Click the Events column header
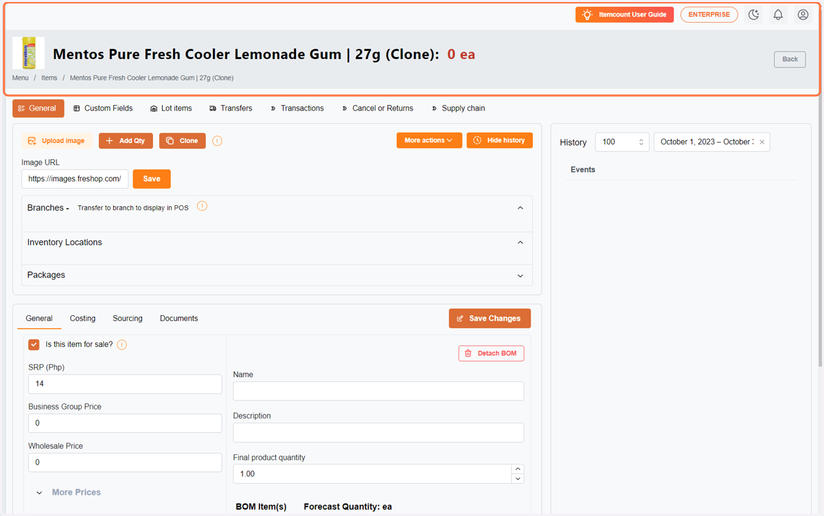824x516 pixels. [x=583, y=170]
